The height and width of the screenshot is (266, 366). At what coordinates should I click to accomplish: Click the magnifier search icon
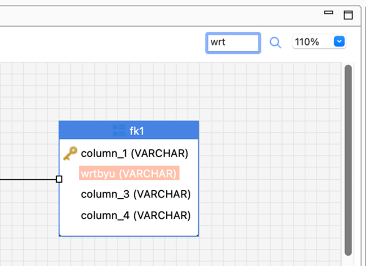coord(275,42)
